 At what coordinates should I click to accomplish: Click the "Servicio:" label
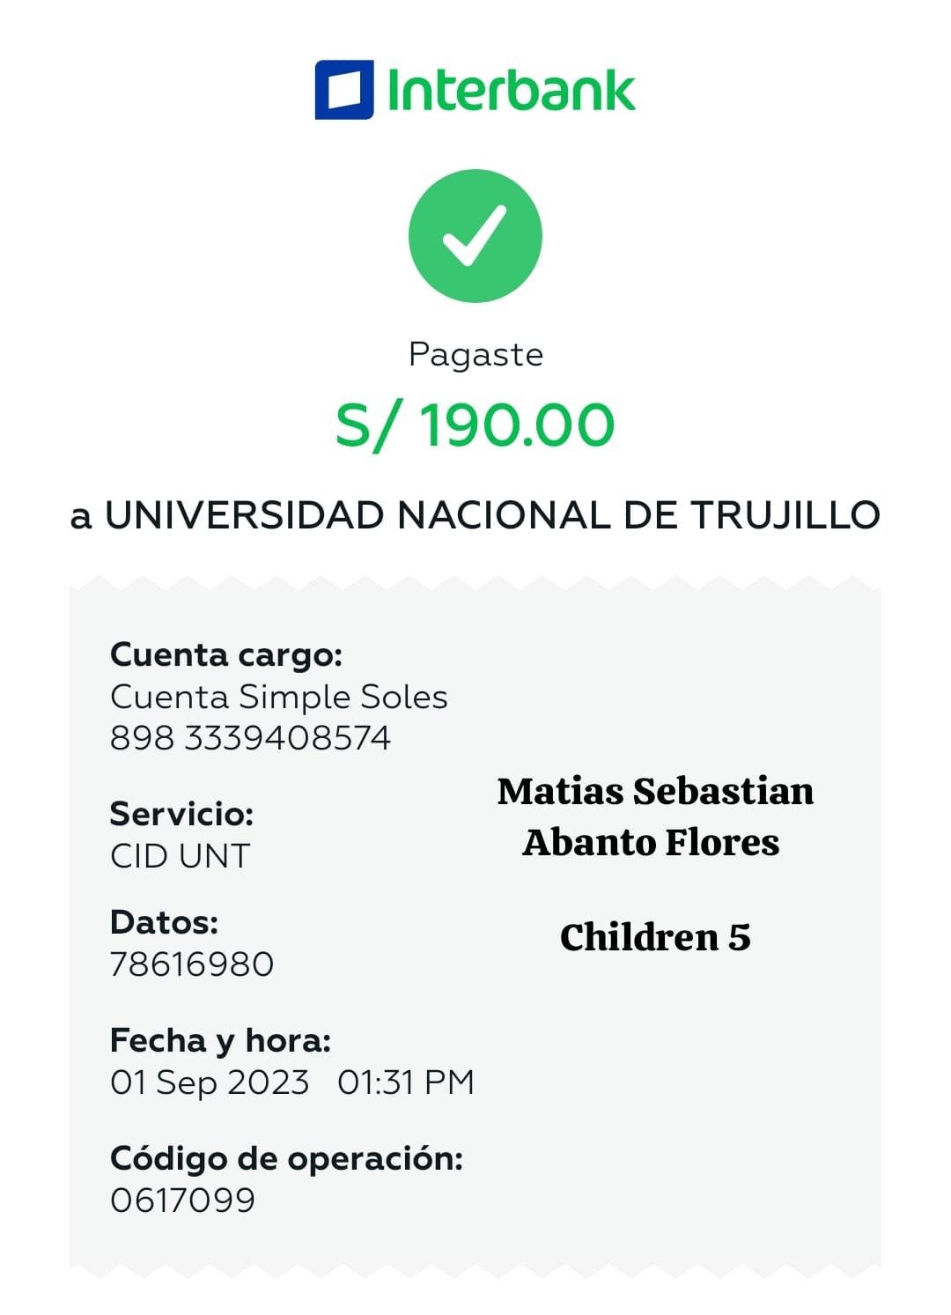(x=181, y=814)
